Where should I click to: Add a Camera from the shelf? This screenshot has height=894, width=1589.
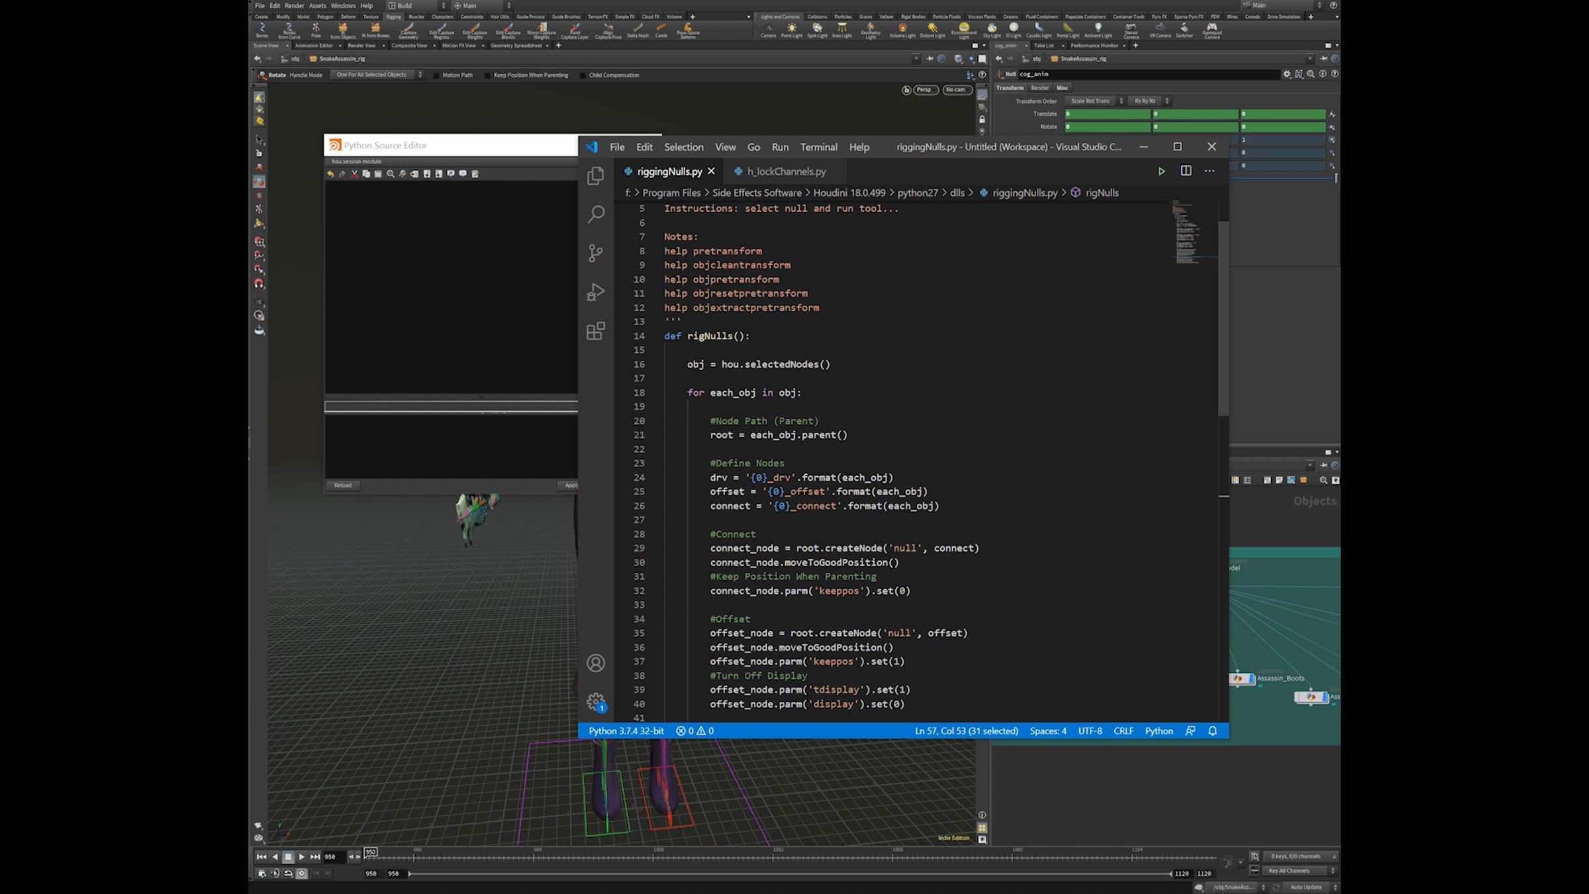pos(768,30)
